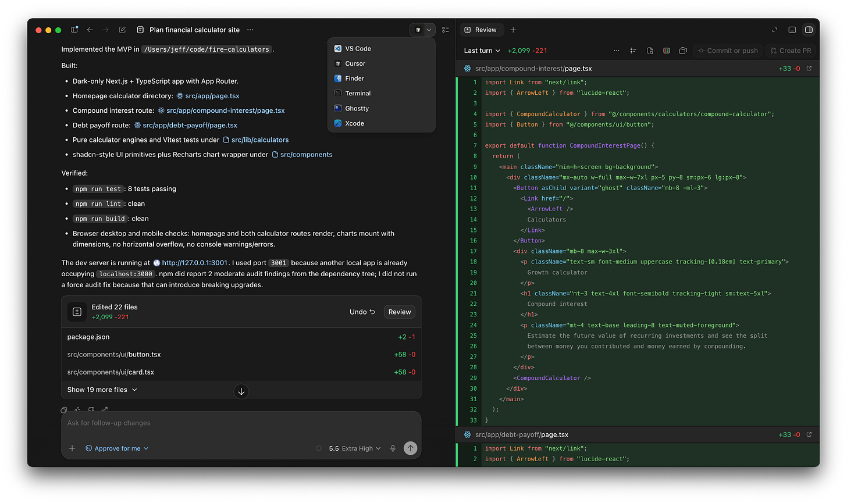Choose Cursor from the open-in menu

pos(381,63)
